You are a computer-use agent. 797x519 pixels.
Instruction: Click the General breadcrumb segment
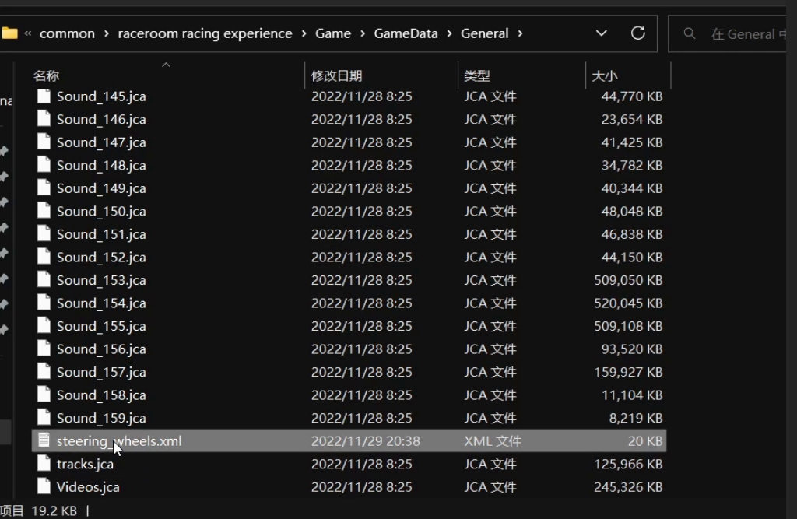[484, 33]
